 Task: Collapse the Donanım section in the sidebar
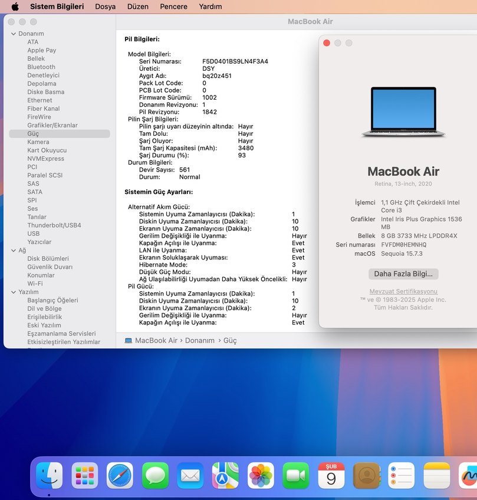(x=13, y=34)
